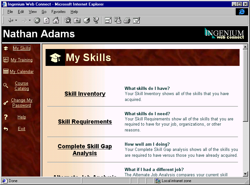Go to the Home page icon
Viewport: 250px width, 185px height.
click(56, 20)
